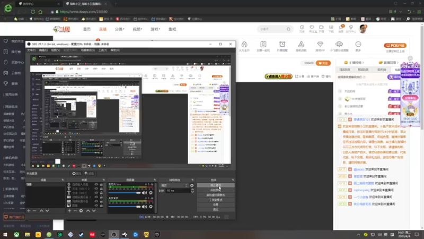The width and height of the screenshot is (424, 239).
Task: Click the 退出 button in OBS
Action: pos(216,210)
